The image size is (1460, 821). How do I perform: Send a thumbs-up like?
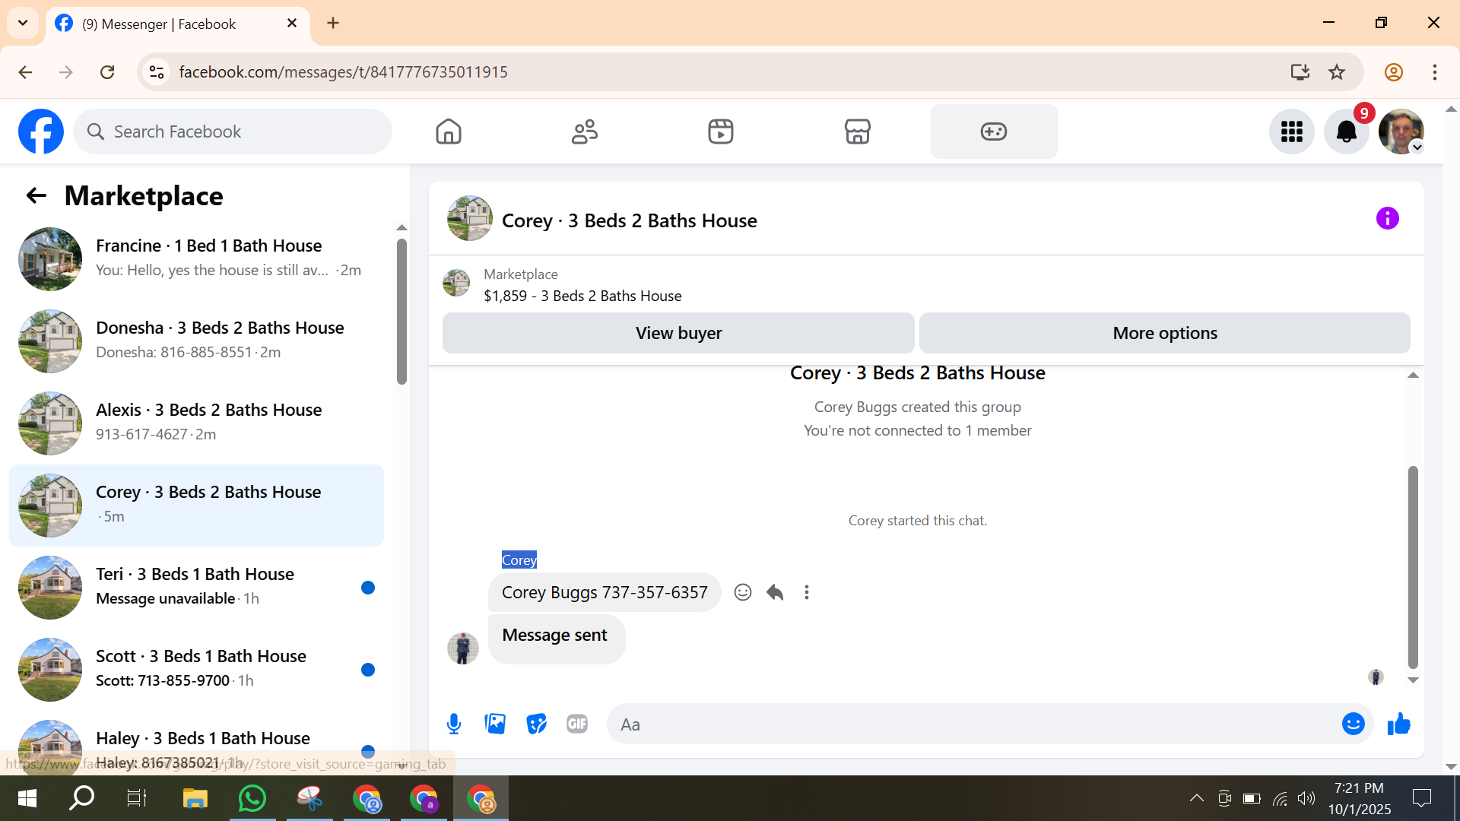coord(1399,724)
